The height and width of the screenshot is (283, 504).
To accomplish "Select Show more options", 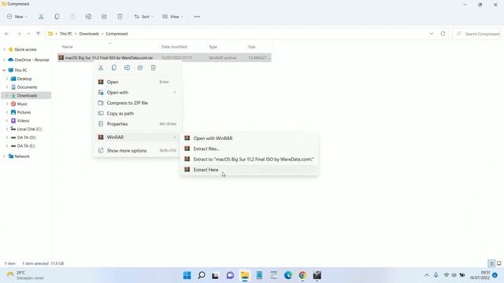I will pyautogui.click(x=138, y=150).
